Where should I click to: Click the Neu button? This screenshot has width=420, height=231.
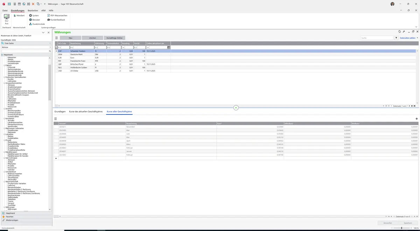(x=70, y=38)
